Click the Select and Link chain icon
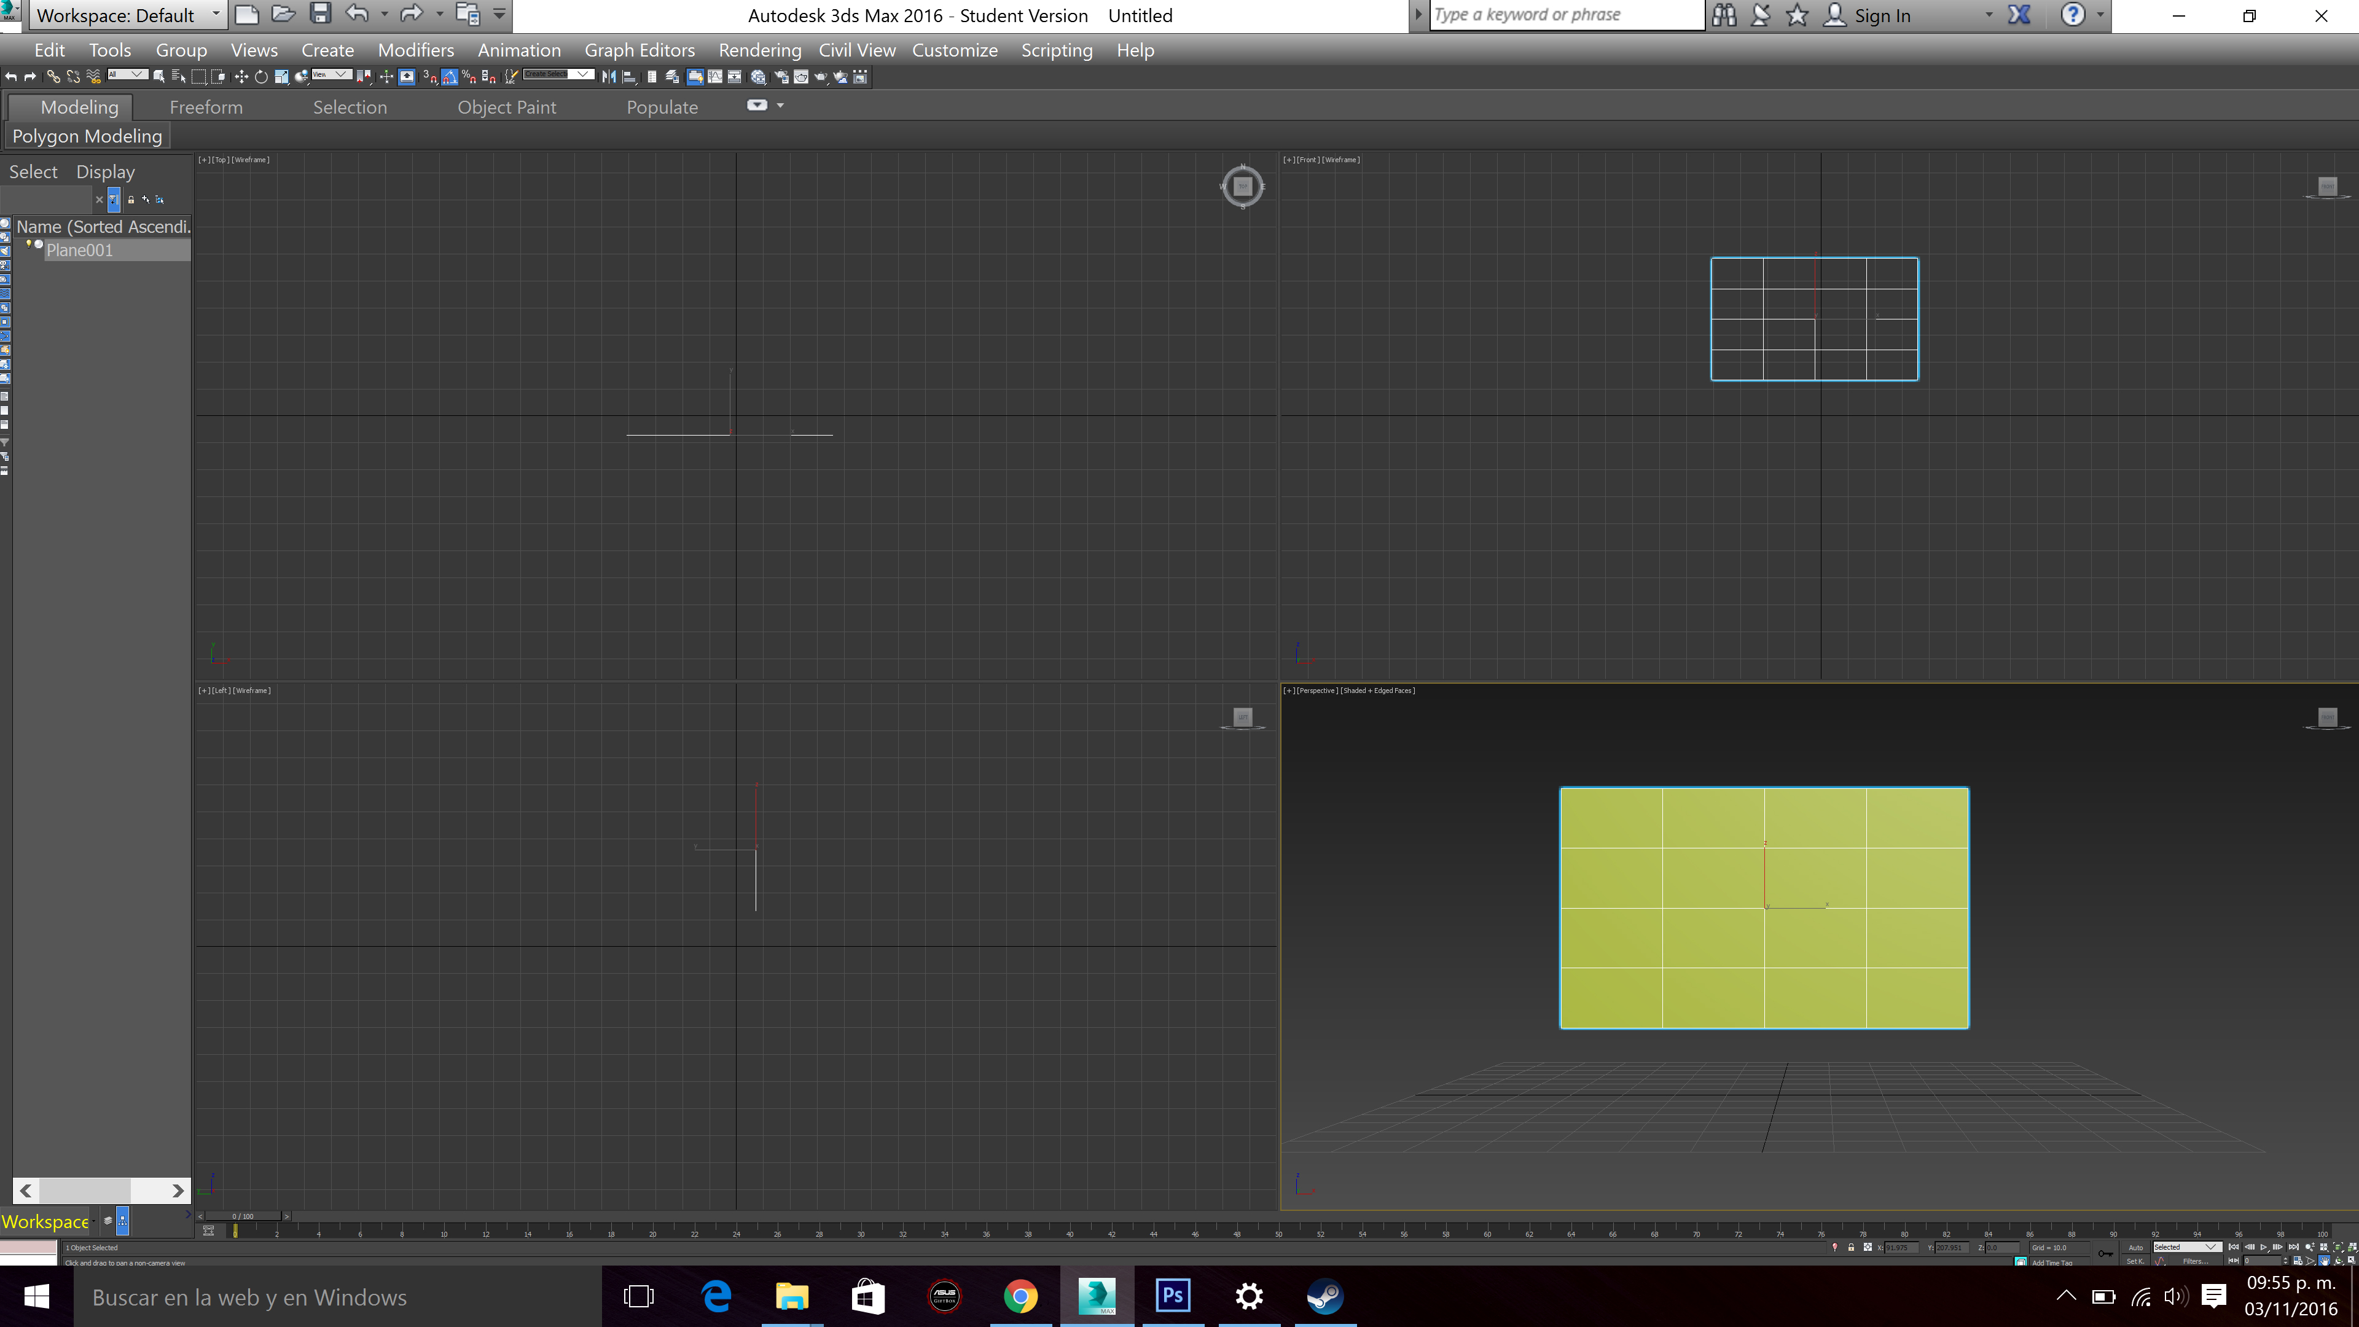Image resolution: width=2359 pixels, height=1327 pixels. 53,77
